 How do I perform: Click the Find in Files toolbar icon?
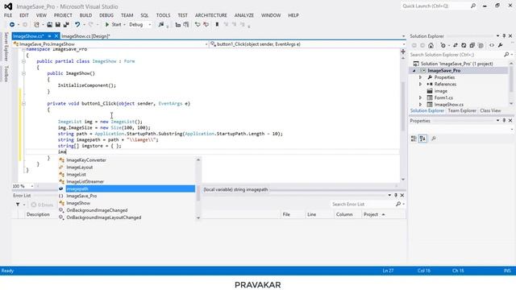pos(161,25)
